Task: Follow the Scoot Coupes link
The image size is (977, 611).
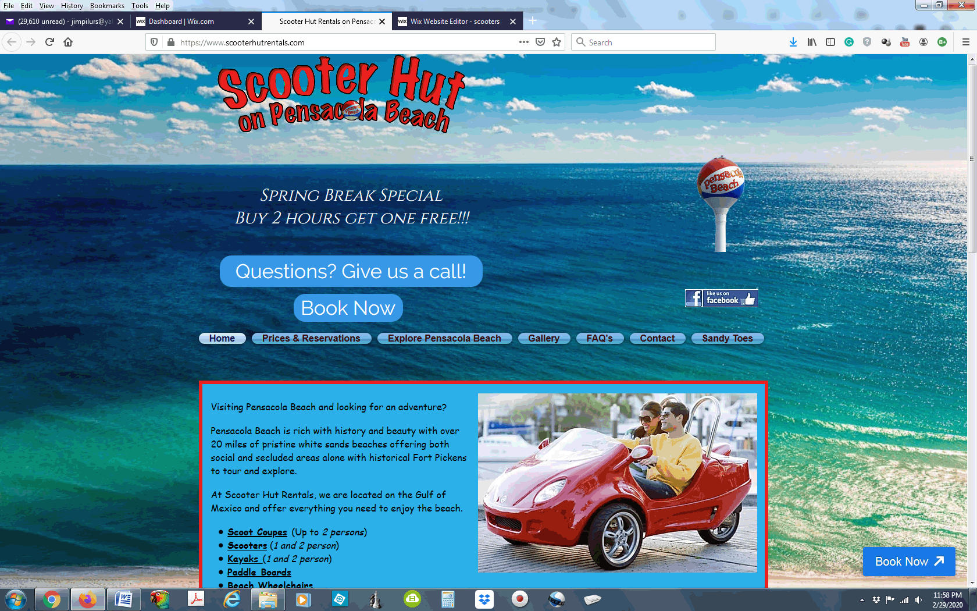Action: pos(257,532)
